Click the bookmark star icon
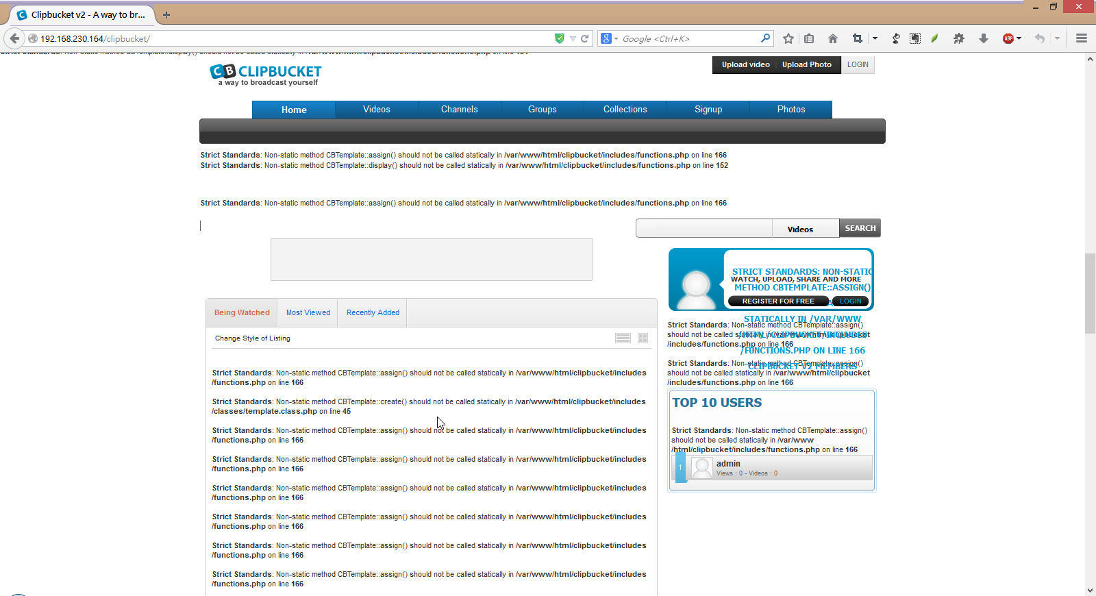1096x596 pixels. click(x=788, y=39)
